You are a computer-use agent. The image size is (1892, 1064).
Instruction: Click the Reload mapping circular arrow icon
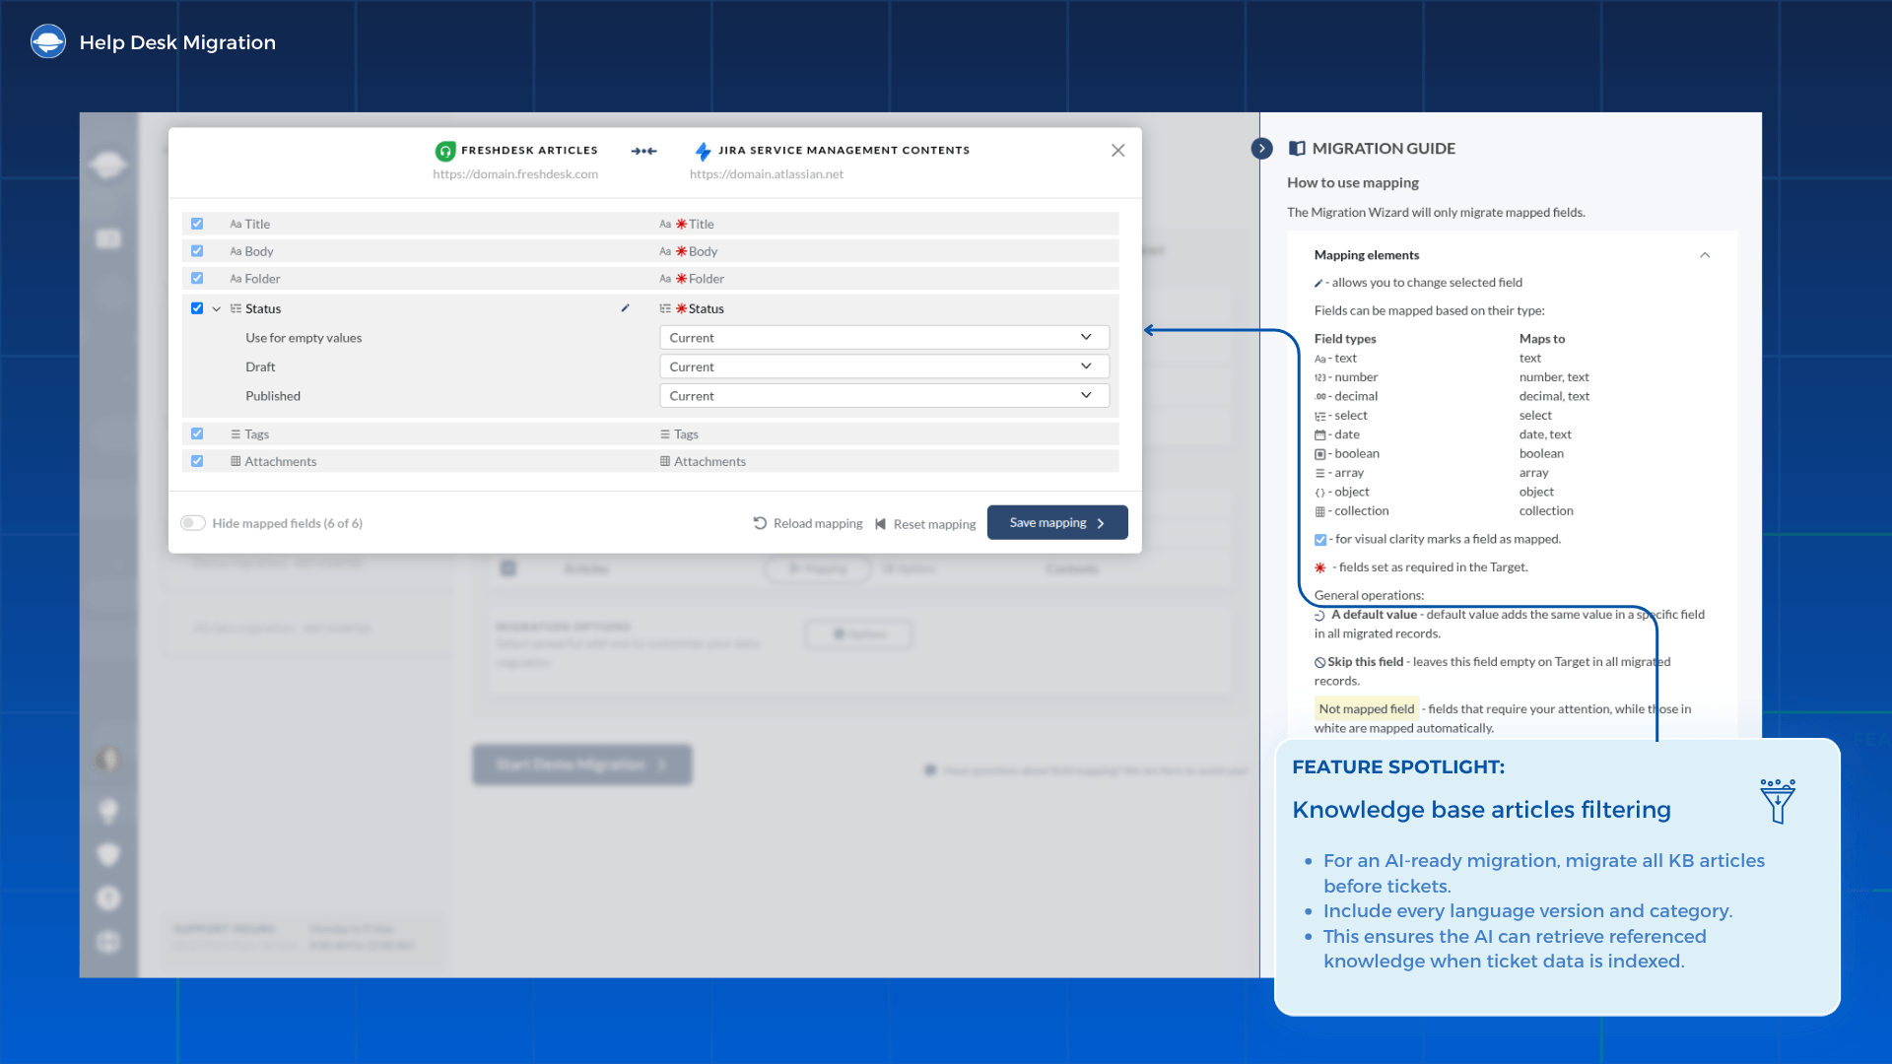(x=760, y=523)
